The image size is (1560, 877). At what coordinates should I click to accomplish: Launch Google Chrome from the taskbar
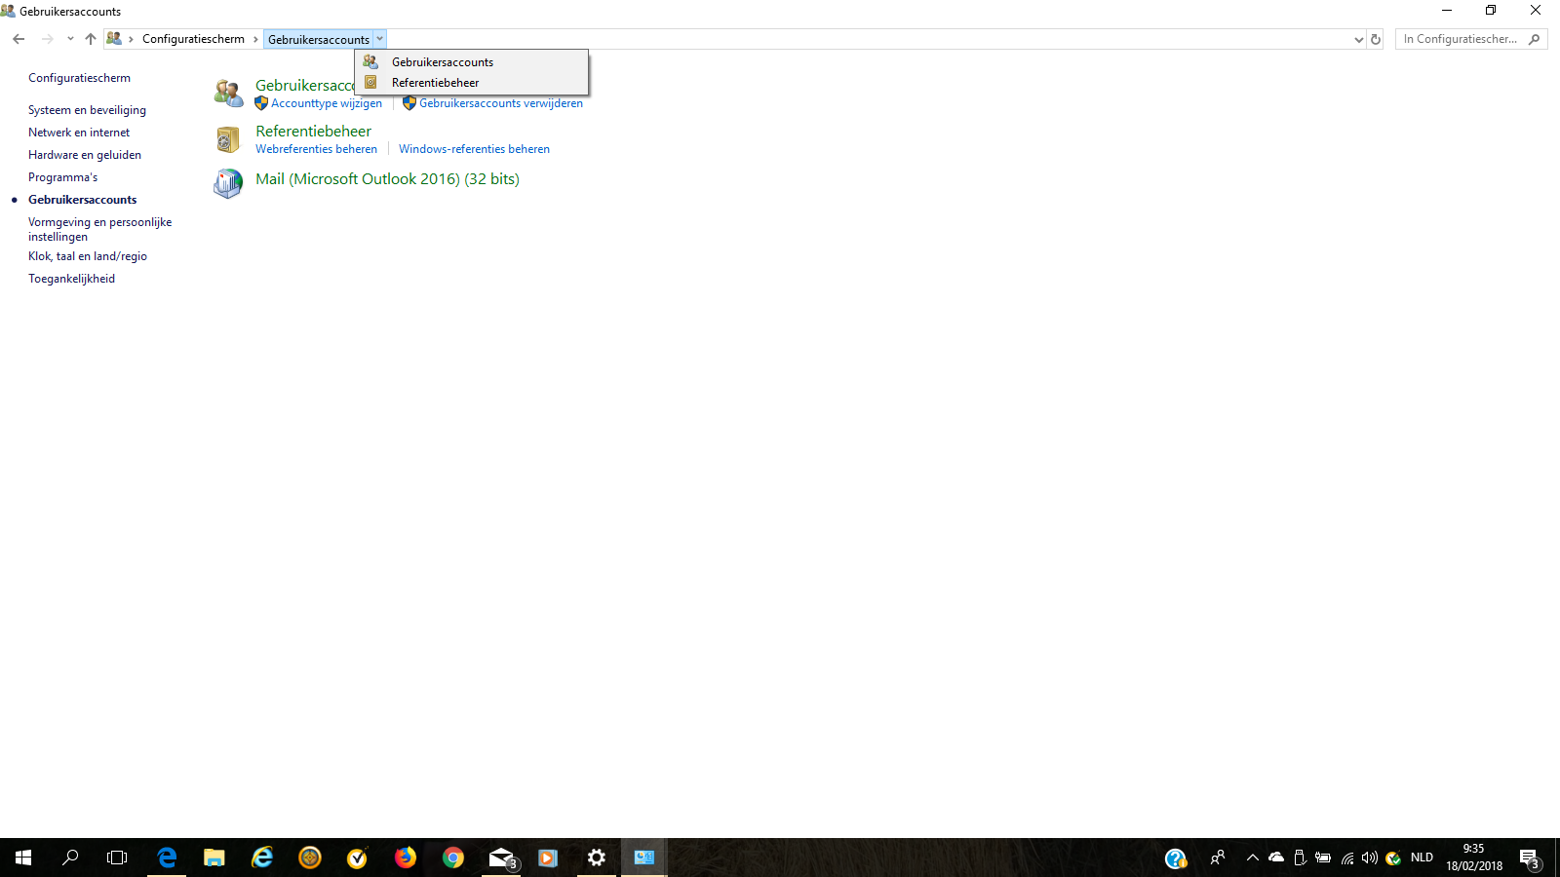point(453,858)
